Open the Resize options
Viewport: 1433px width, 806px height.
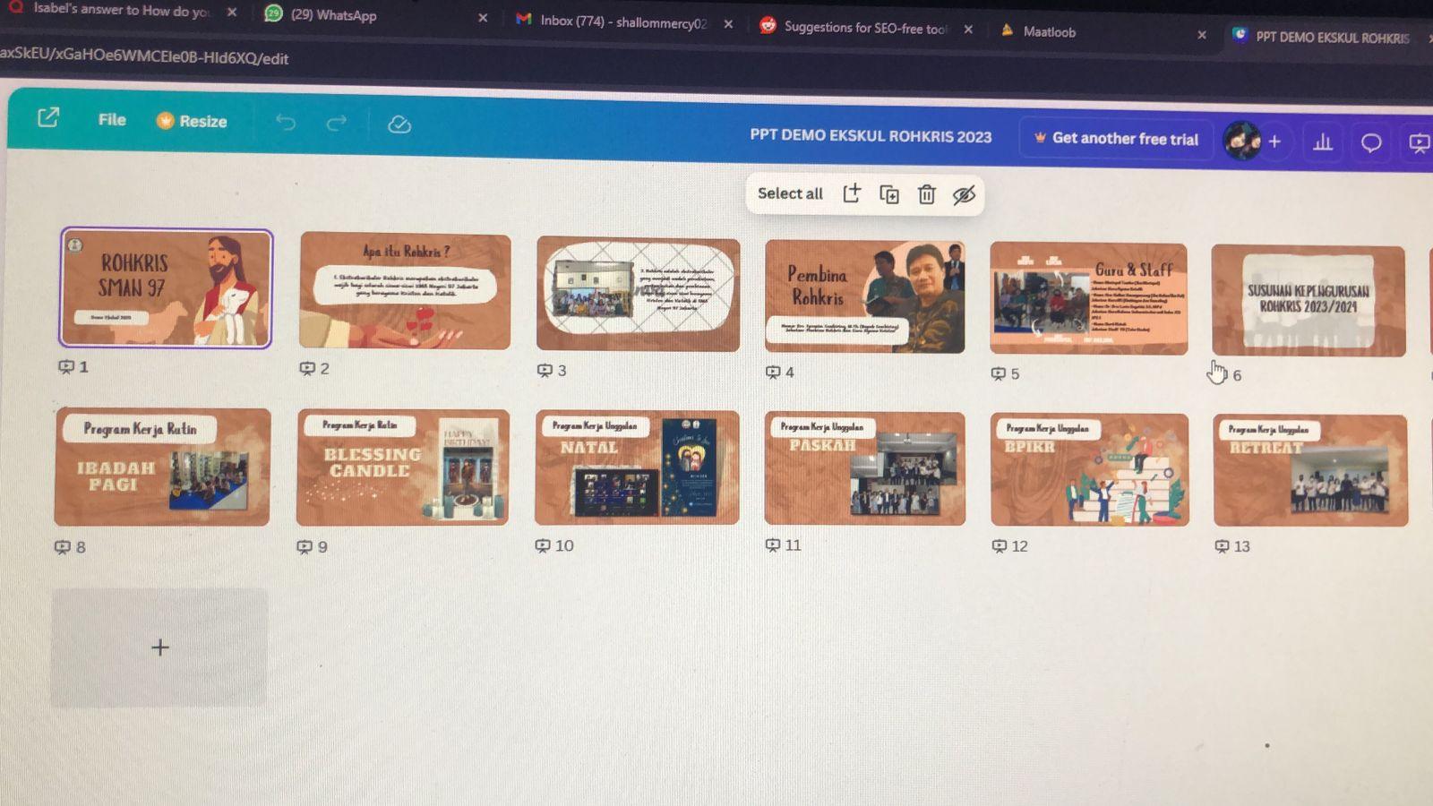193,121
